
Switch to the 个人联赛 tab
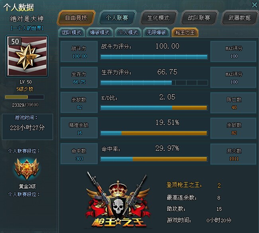[x=117, y=18]
